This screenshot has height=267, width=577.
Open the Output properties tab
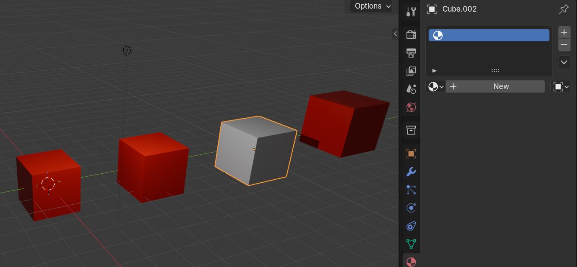[411, 53]
